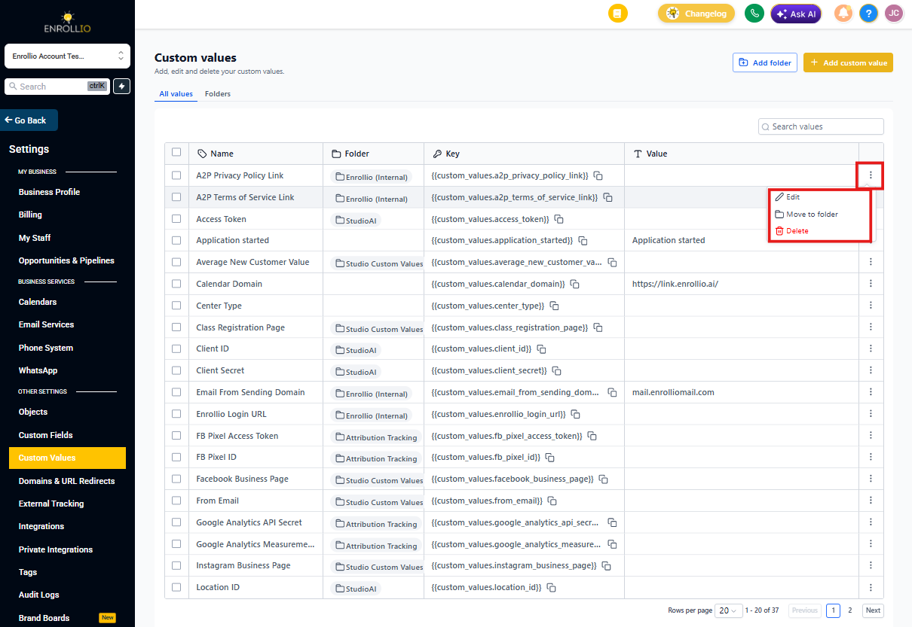Check the Location ID row checkbox
Screen dimensions: 912x627
(x=176, y=587)
